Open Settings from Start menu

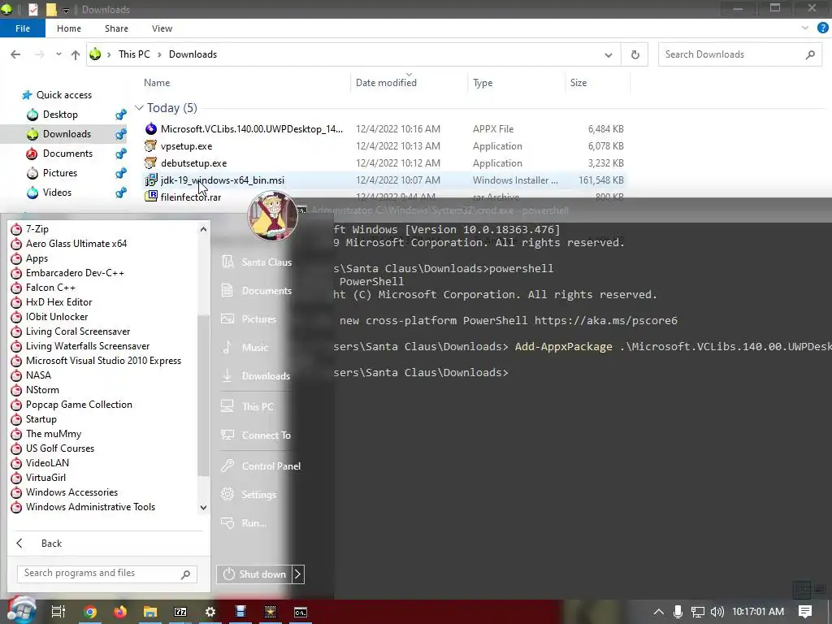(x=249, y=495)
